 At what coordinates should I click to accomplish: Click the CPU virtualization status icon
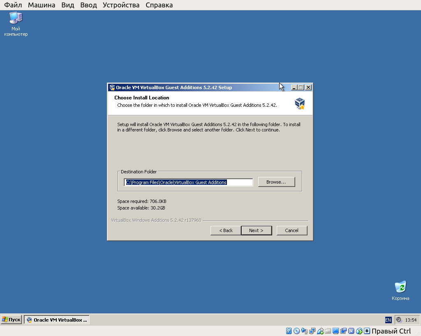[x=351, y=331]
